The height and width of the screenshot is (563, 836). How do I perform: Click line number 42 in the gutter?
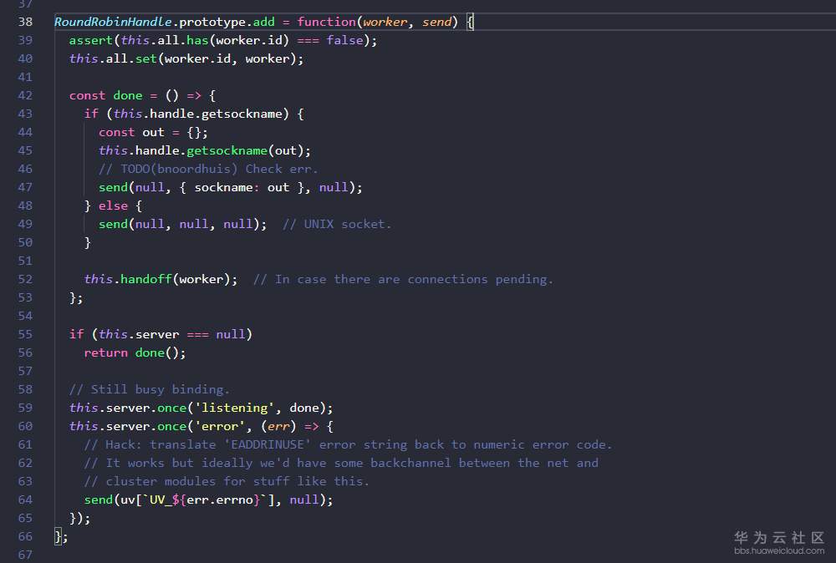25,95
